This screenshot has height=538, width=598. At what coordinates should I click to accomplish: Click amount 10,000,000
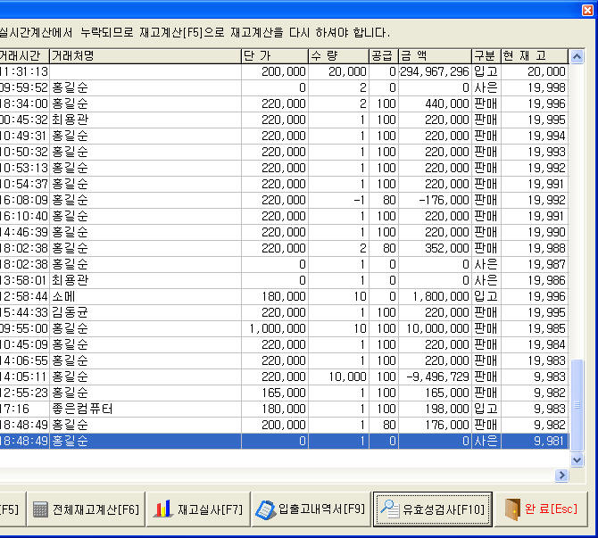(x=437, y=328)
